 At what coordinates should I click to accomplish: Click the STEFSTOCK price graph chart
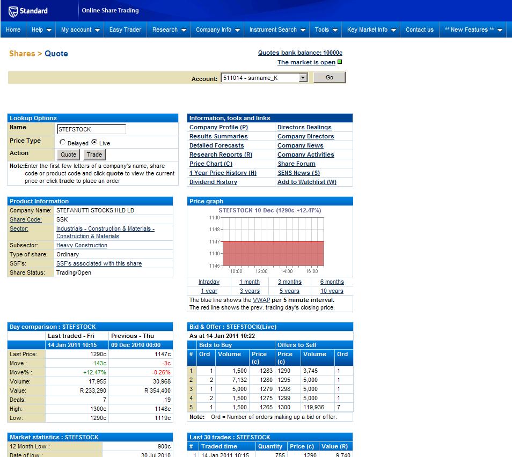270,241
